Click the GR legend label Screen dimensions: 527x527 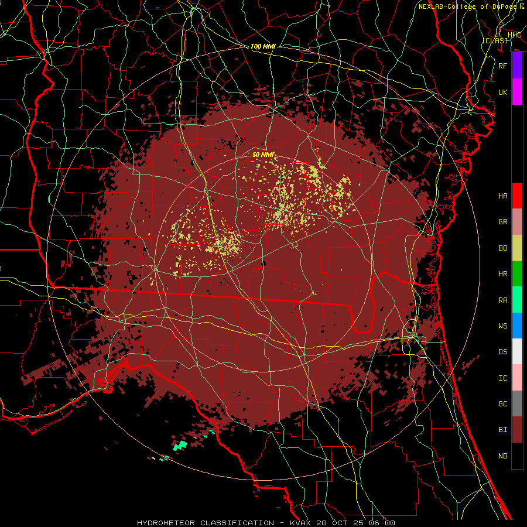(x=503, y=222)
